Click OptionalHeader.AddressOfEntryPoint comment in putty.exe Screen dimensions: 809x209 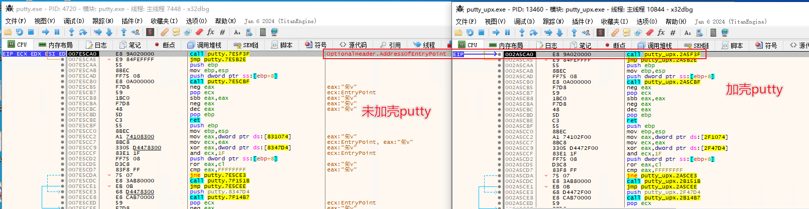(386, 54)
